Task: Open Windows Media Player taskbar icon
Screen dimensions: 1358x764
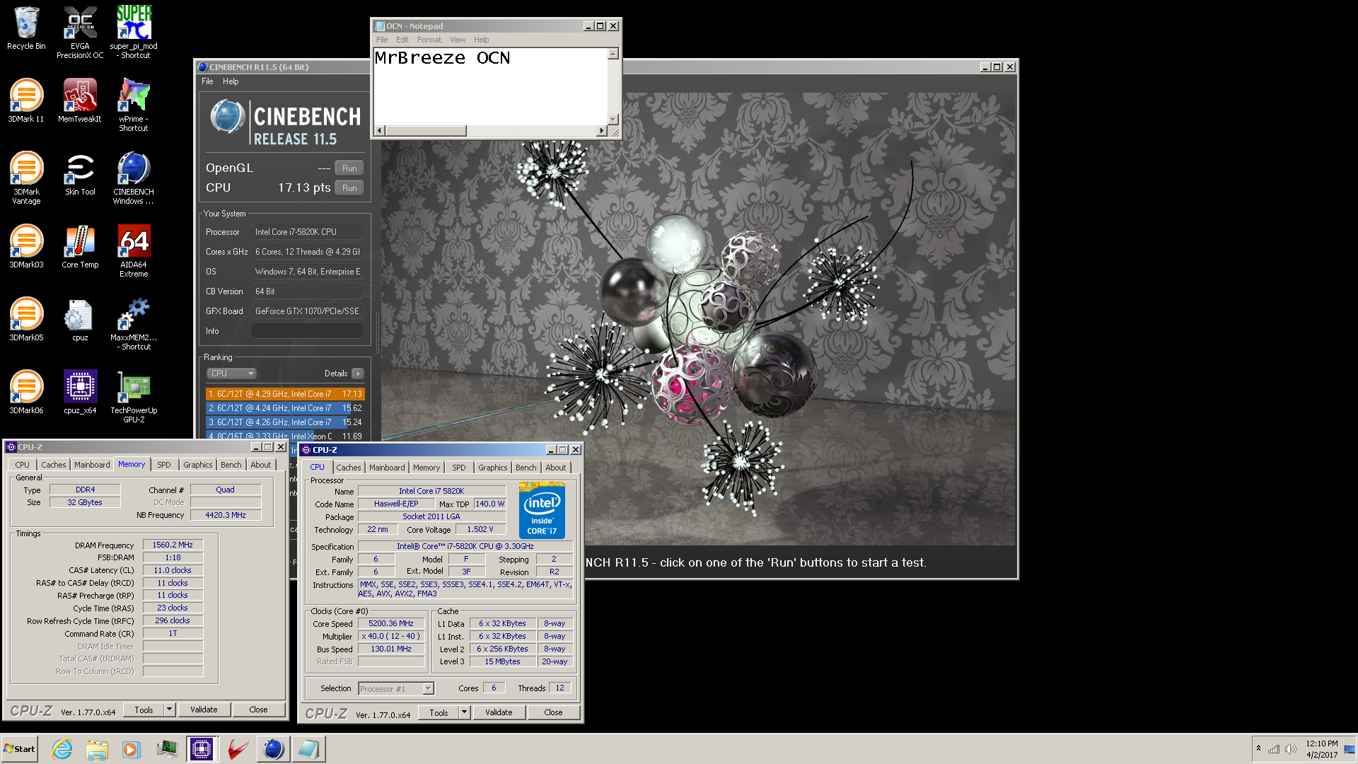Action: 132,749
